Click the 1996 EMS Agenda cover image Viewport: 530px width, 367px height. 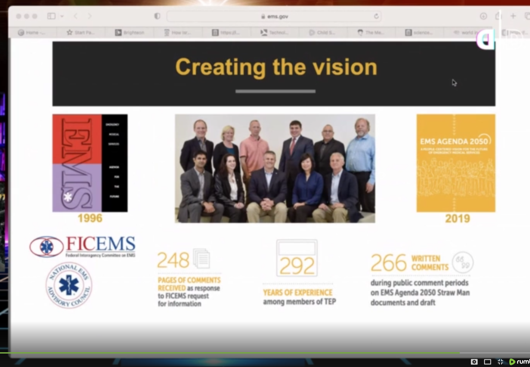[90, 163]
